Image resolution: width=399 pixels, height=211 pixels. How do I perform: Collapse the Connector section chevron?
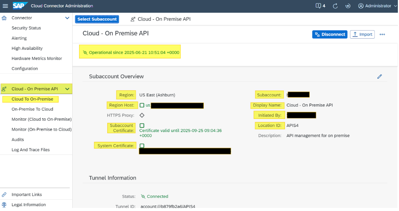(x=67, y=18)
